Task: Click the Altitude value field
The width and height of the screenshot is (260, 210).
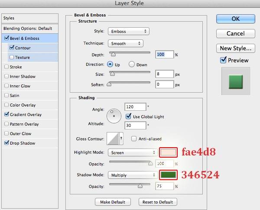Action: coord(135,125)
